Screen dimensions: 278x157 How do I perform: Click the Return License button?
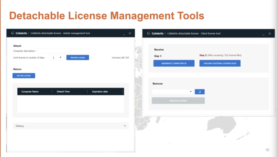24,76
